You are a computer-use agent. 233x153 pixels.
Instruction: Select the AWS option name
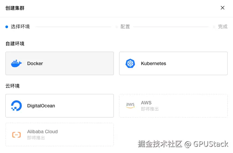[146, 103]
